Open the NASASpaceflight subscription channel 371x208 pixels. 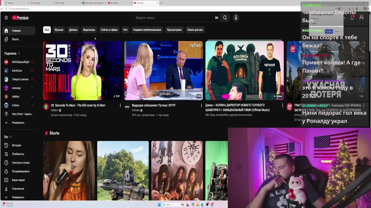19,62
